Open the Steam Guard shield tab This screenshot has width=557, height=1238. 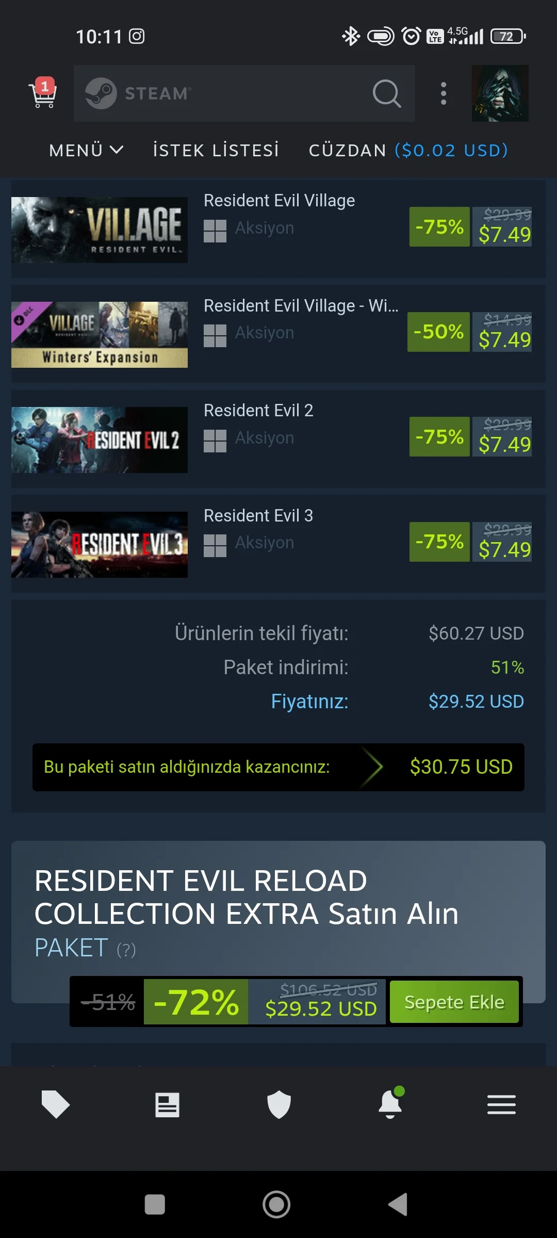click(x=279, y=1105)
